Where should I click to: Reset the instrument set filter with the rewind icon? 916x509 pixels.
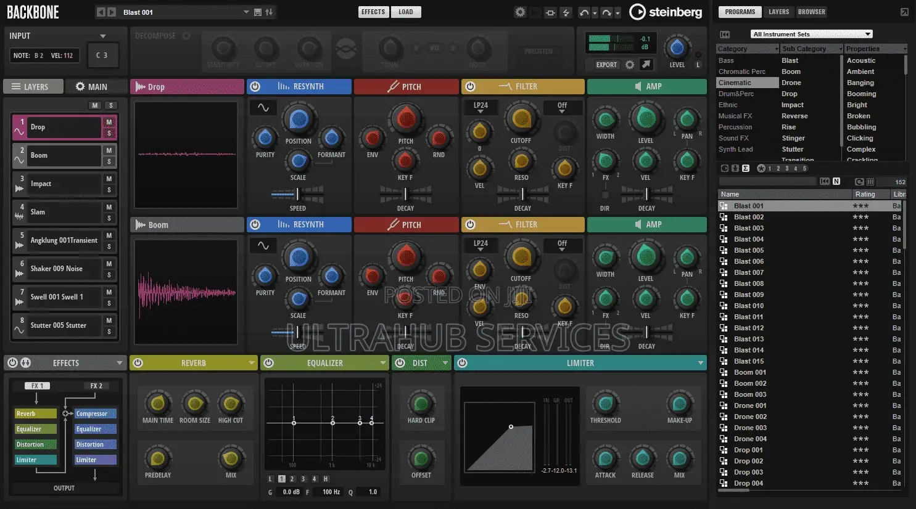tap(725, 35)
